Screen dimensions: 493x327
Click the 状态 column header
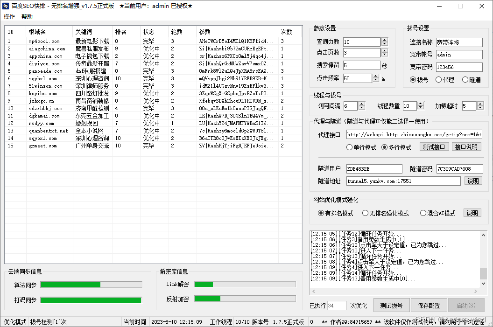155,32
